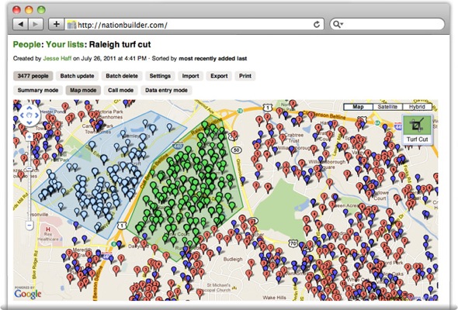Viewport: 458px width, 310px height.
Task: Click the route 50 shield on Glenwood
Action: (x=237, y=150)
